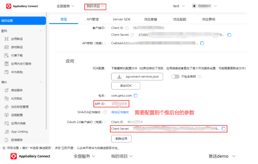Open the A/B测试 sidebar icon
258x164 pixels.
pos(6,99)
